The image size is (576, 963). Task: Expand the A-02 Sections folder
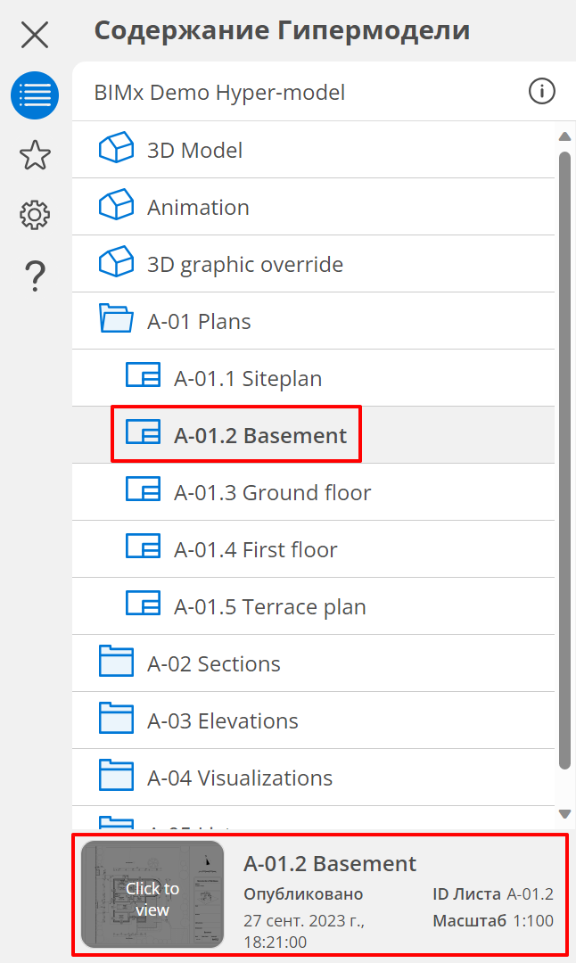tap(116, 663)
